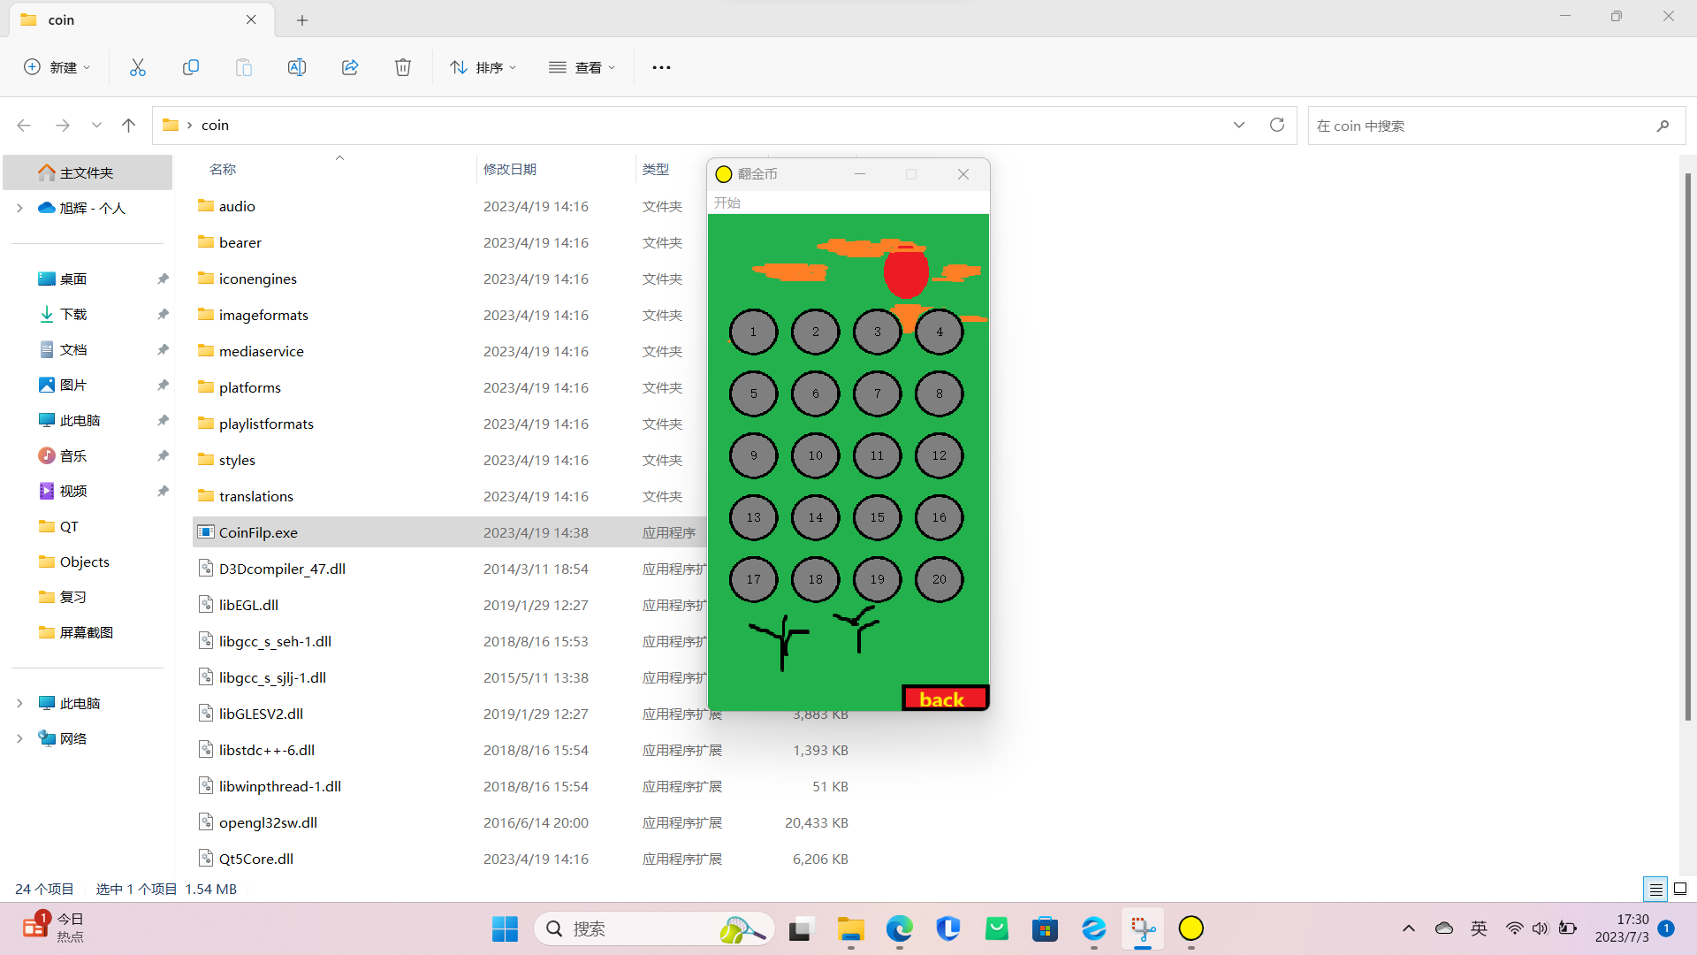Click the Share icon in toolbar
Viewport: 1697px width, 955px height.
pyautogui.click(x=350, y=67)
